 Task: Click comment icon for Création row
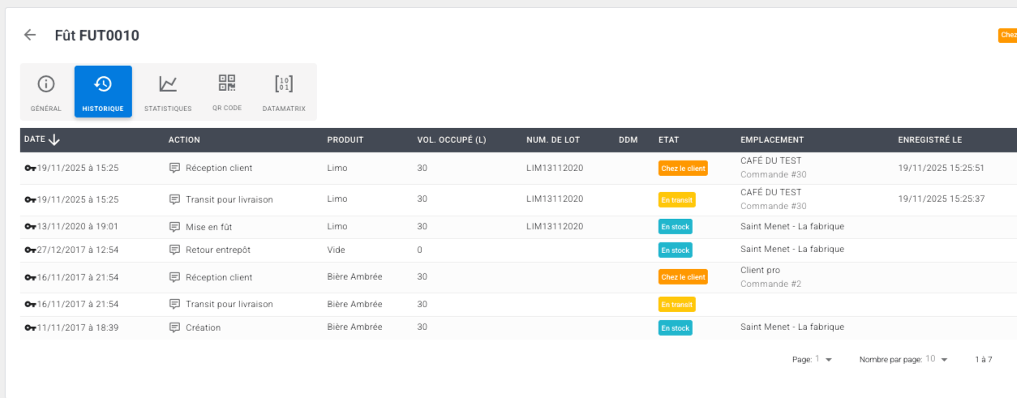(174, 327)
